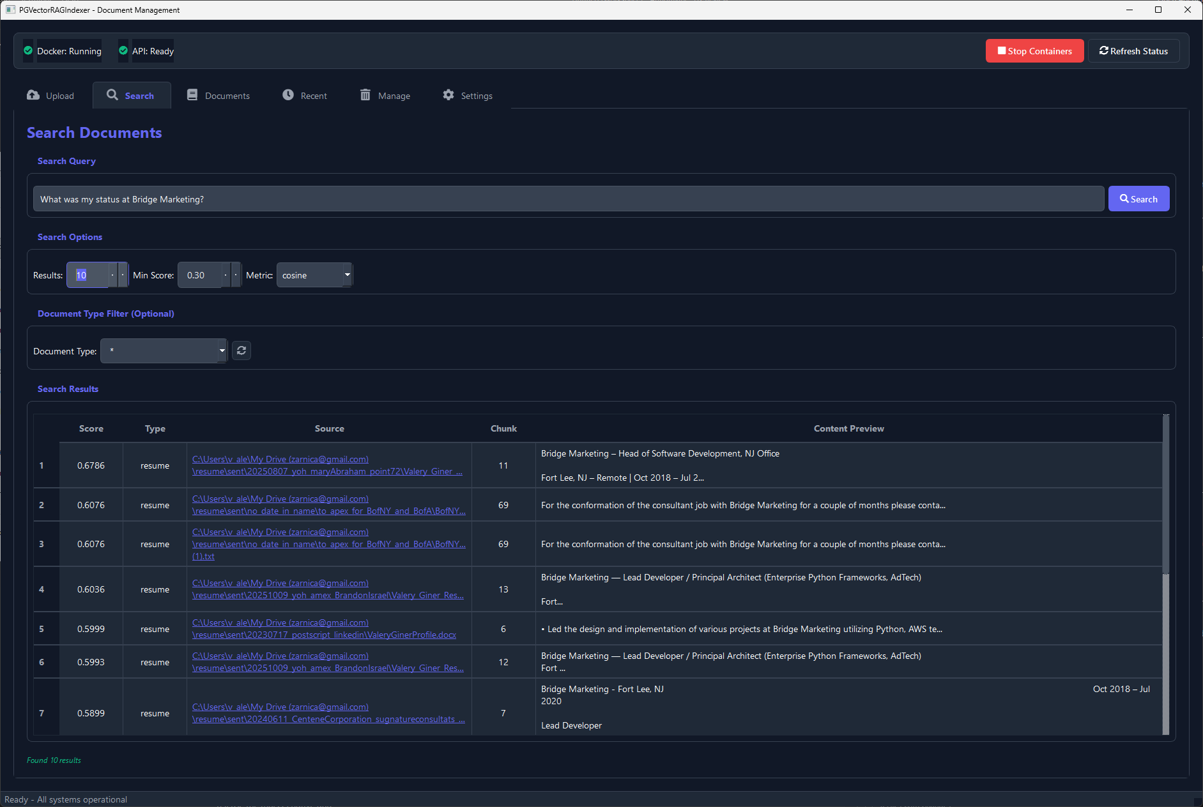Click the Search magnifier icon on the Search tab

click(112, 95)
